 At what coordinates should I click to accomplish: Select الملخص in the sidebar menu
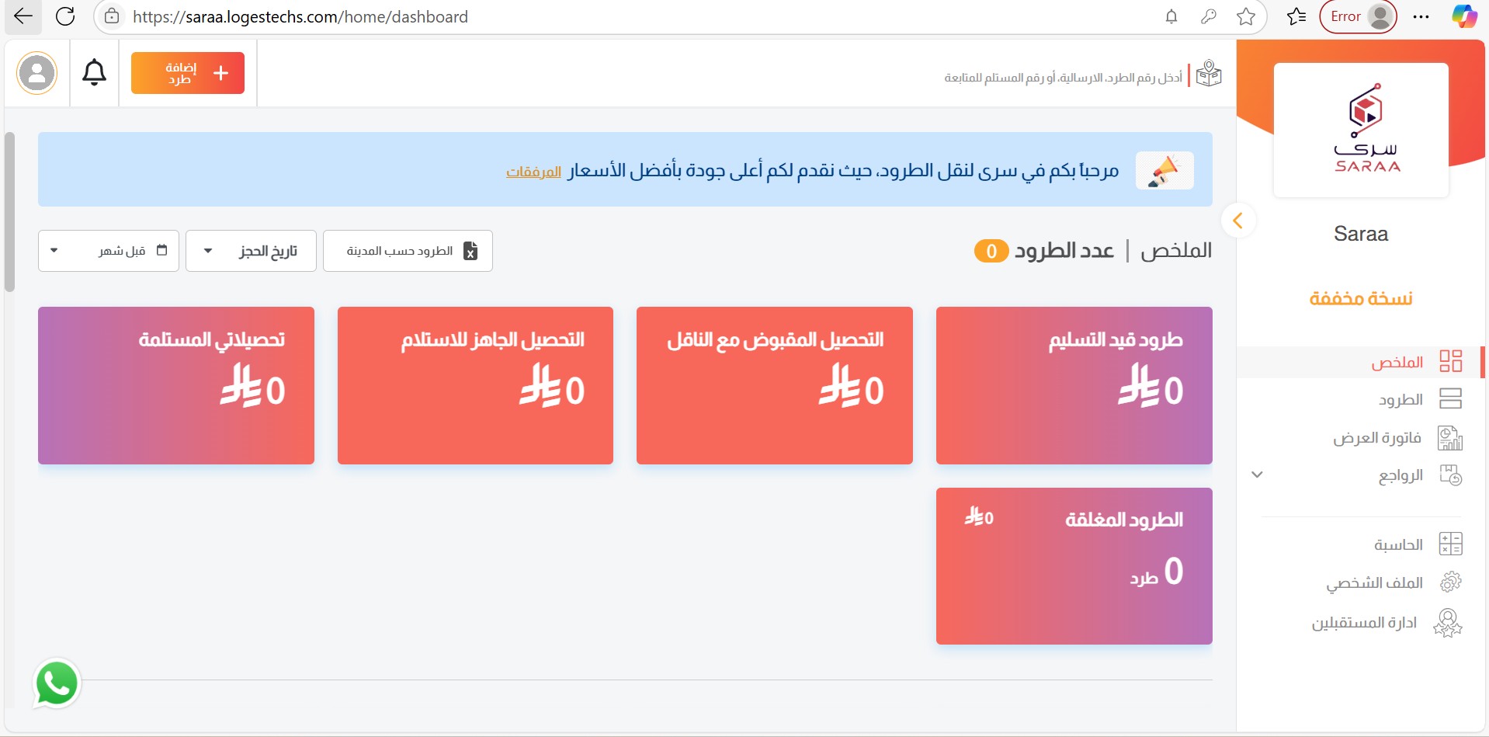1397,362
